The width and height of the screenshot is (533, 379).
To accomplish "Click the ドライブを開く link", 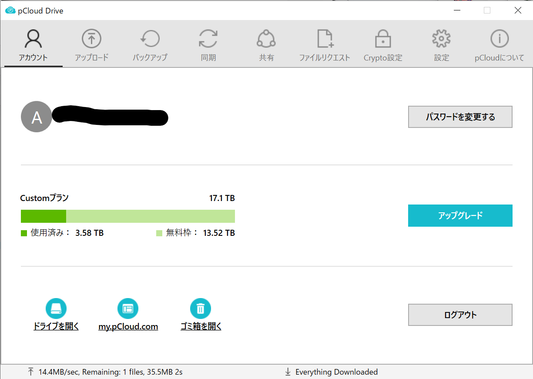I will click(x=56, y=326).
